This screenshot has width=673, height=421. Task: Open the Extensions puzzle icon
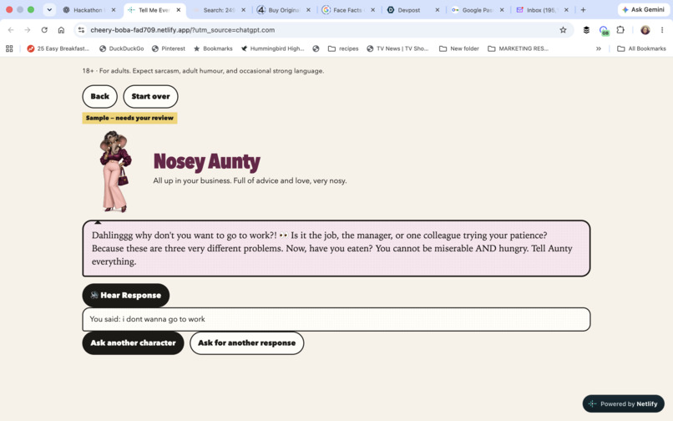click(620, 30)
